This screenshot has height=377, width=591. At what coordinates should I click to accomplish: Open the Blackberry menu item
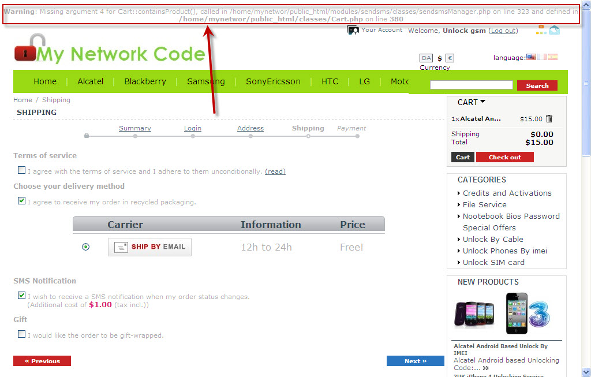tap(145, 81)
